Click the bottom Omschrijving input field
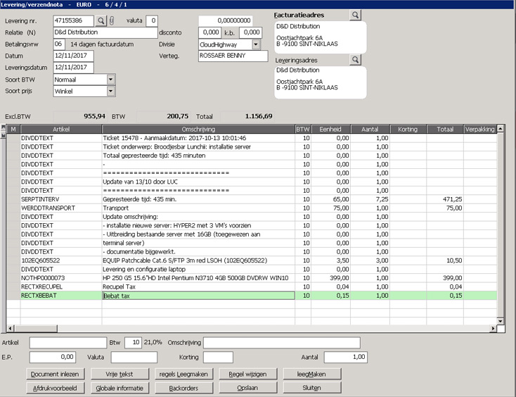516x397 pixels. pos(282,343)
